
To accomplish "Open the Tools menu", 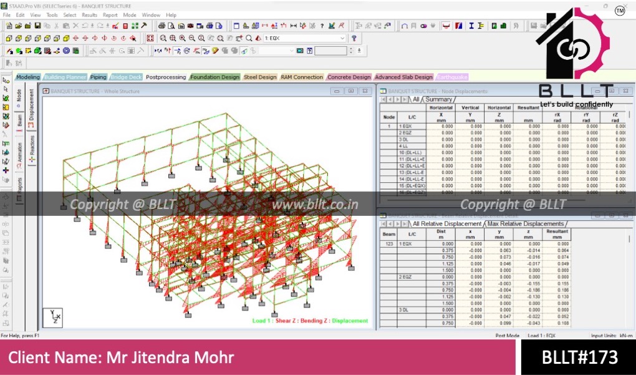I will [x=52, y=15].
